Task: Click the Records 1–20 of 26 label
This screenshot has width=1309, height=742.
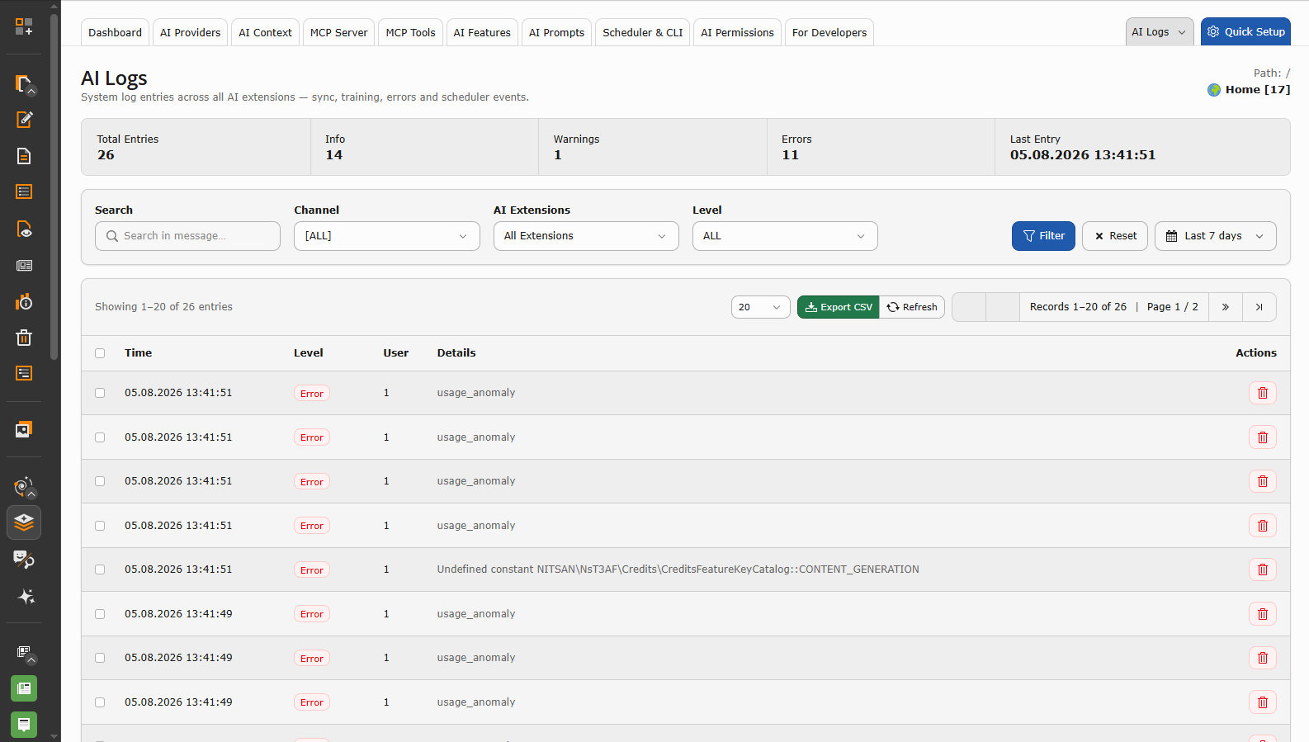Action: coord(1078,307)
